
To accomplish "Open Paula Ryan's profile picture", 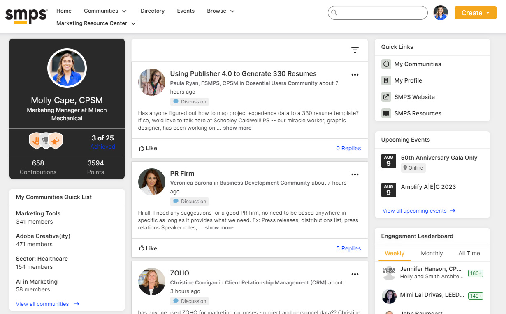I will pyautogui.click(x=152, y=82).
